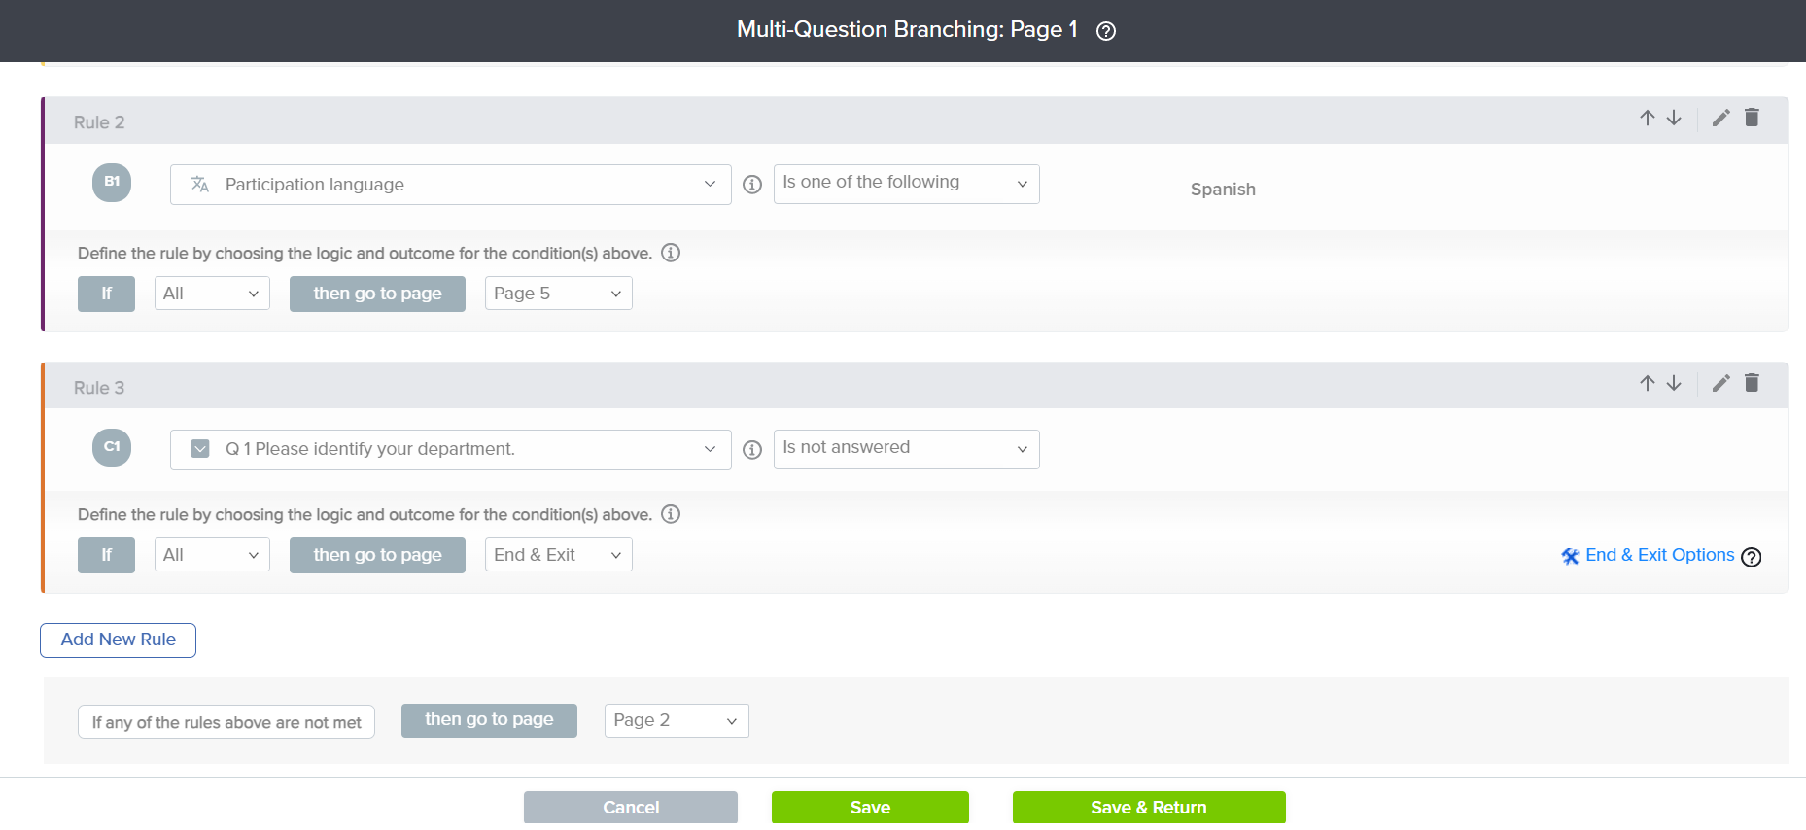Image resolution: width=1806 pixels, height=830 pixels.
Task: Open End & Exit Options link
Action: tap(1658, 555)
